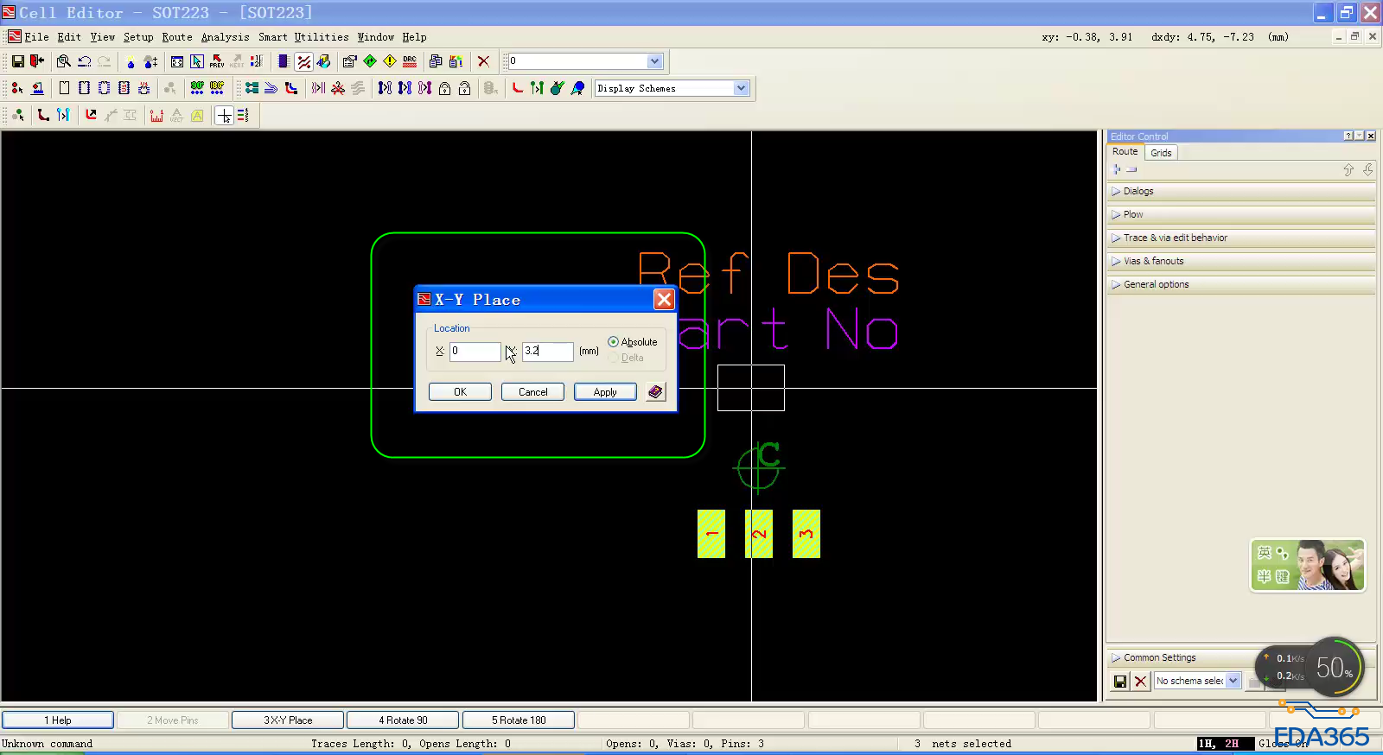Expand the Vias & fanouts section
1383x755 pixels.
(1153, 261)
